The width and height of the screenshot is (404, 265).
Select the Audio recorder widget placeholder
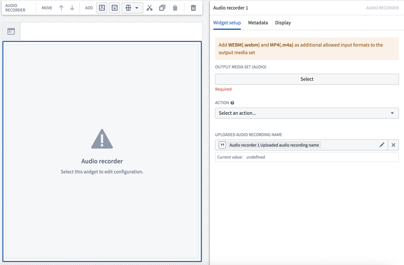tap(102, 151)
